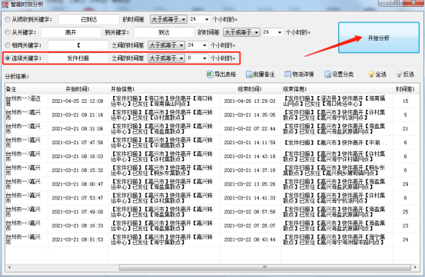Click start time 2021-03-21 08:01:53

[78, 239]
